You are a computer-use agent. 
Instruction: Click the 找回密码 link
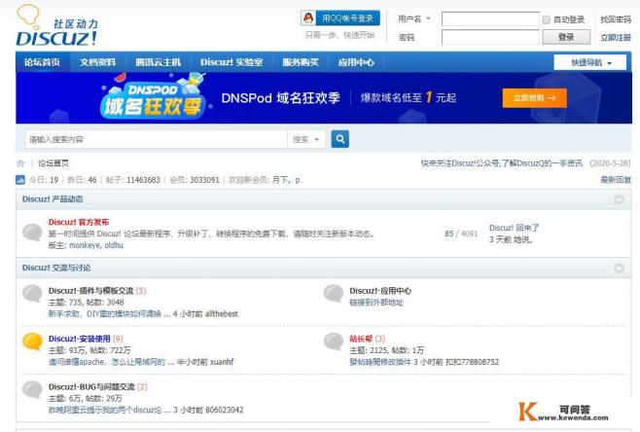[616, 19]
